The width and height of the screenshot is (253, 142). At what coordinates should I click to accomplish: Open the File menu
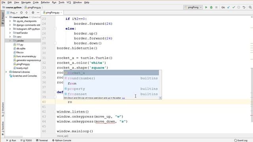coord(3,2)
